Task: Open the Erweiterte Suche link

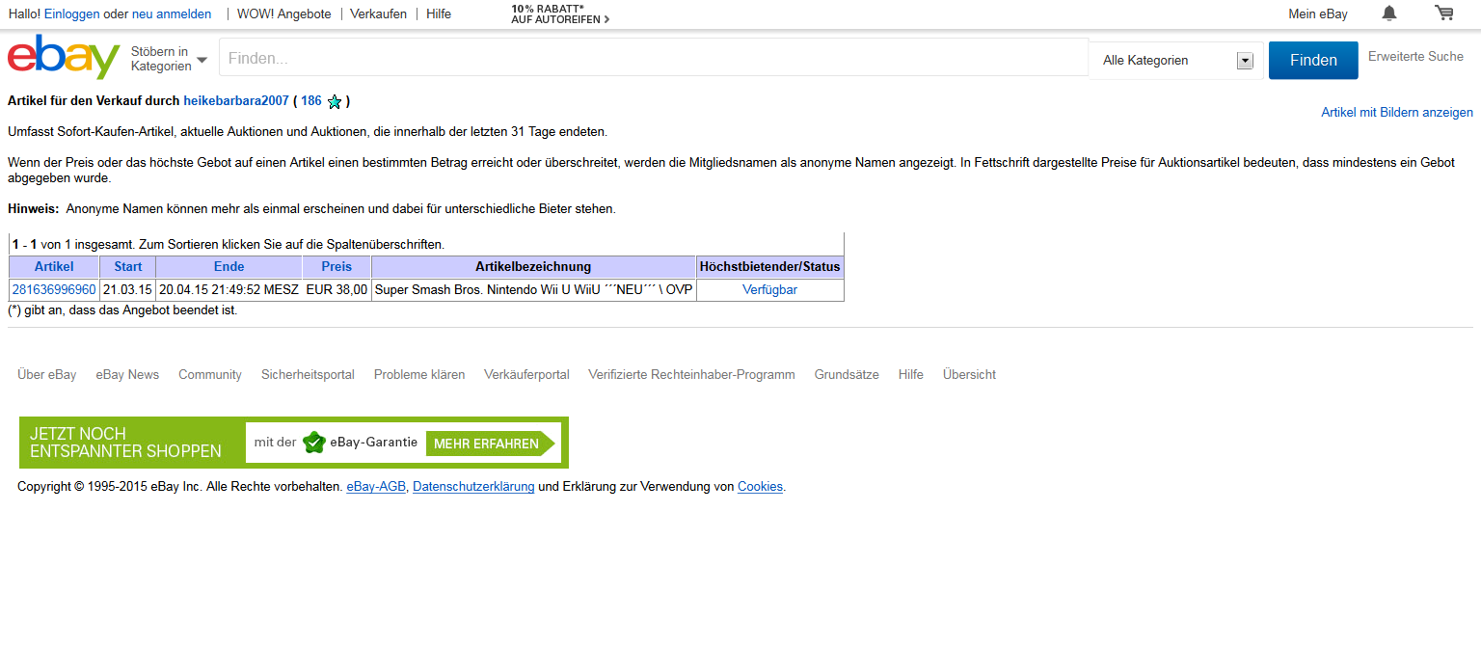Action: (1415, 57)
